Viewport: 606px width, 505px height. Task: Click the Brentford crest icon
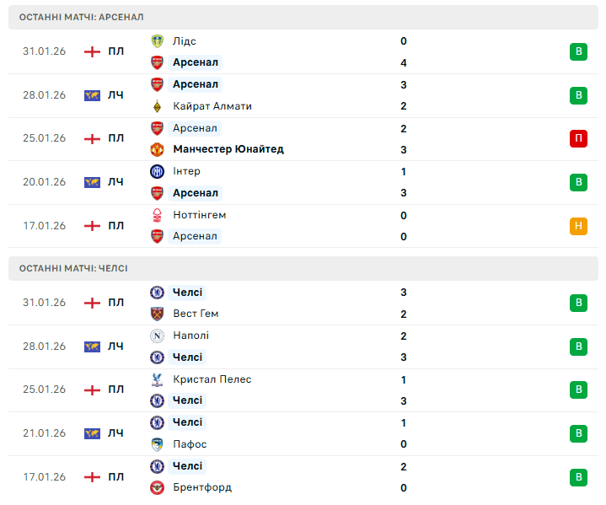pos(157,487)
